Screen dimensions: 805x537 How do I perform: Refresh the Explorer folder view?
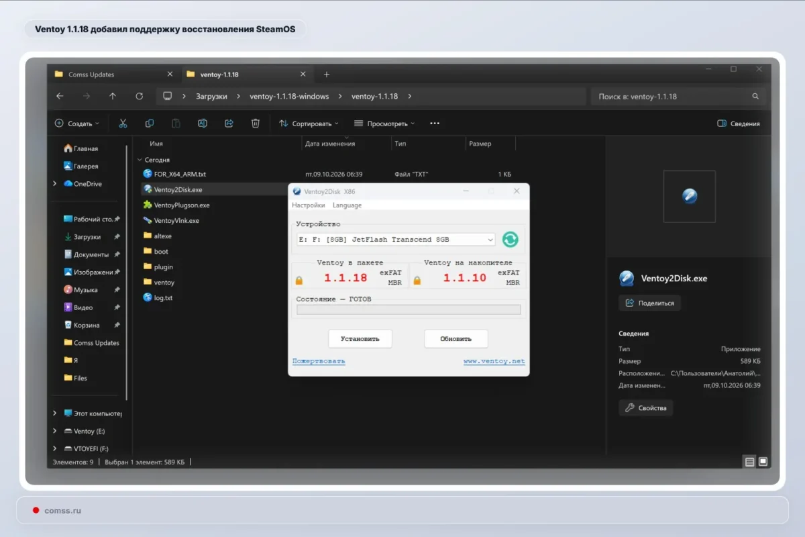click(140, 96)
